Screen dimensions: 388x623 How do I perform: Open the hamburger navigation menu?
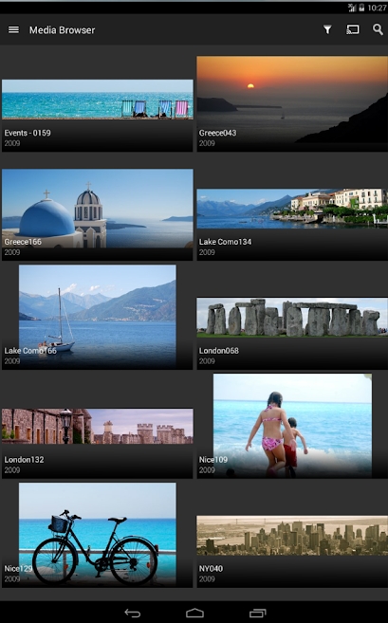point(13,29)
